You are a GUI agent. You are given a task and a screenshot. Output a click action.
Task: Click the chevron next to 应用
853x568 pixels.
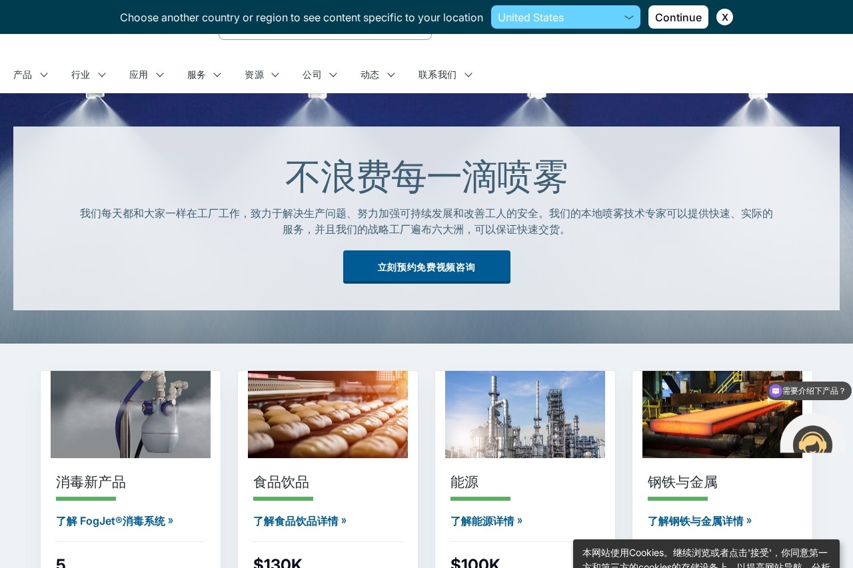pos(160,75)
